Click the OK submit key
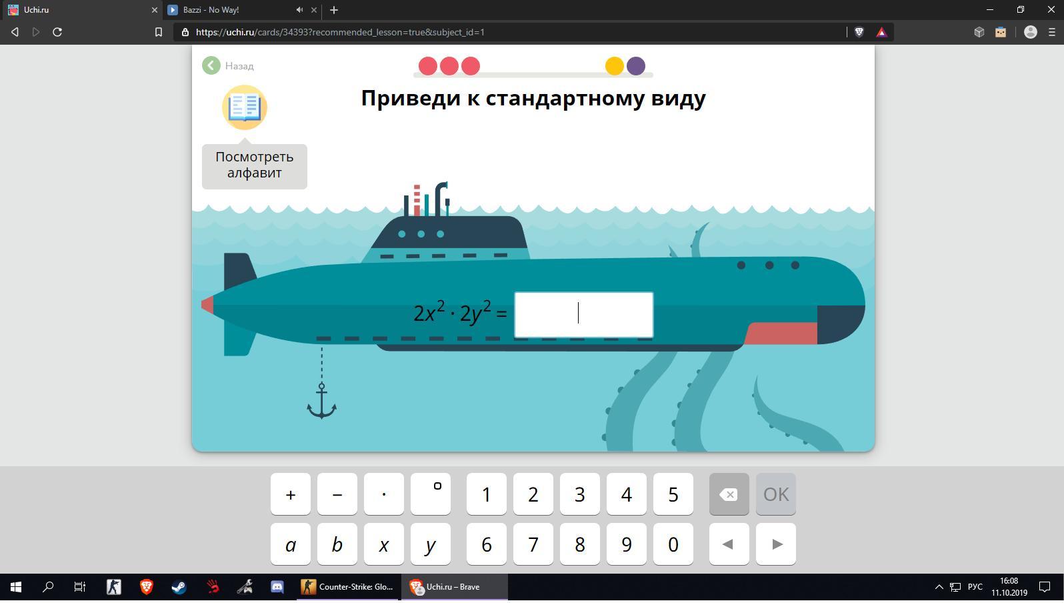The height and width of the screenshot is (603, 1064). 776,494
